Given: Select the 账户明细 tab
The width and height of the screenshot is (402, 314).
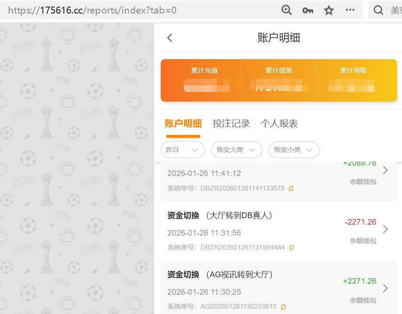Looking at the screenshot, I should click(183, 123).
